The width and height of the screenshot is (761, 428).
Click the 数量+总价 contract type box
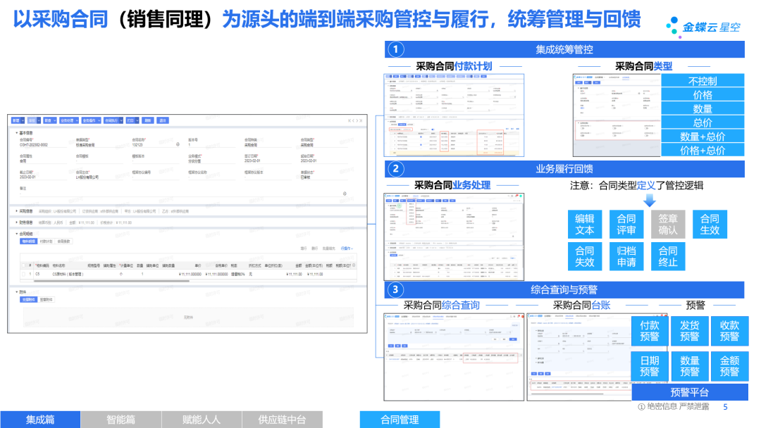click(x=703, y=137)
